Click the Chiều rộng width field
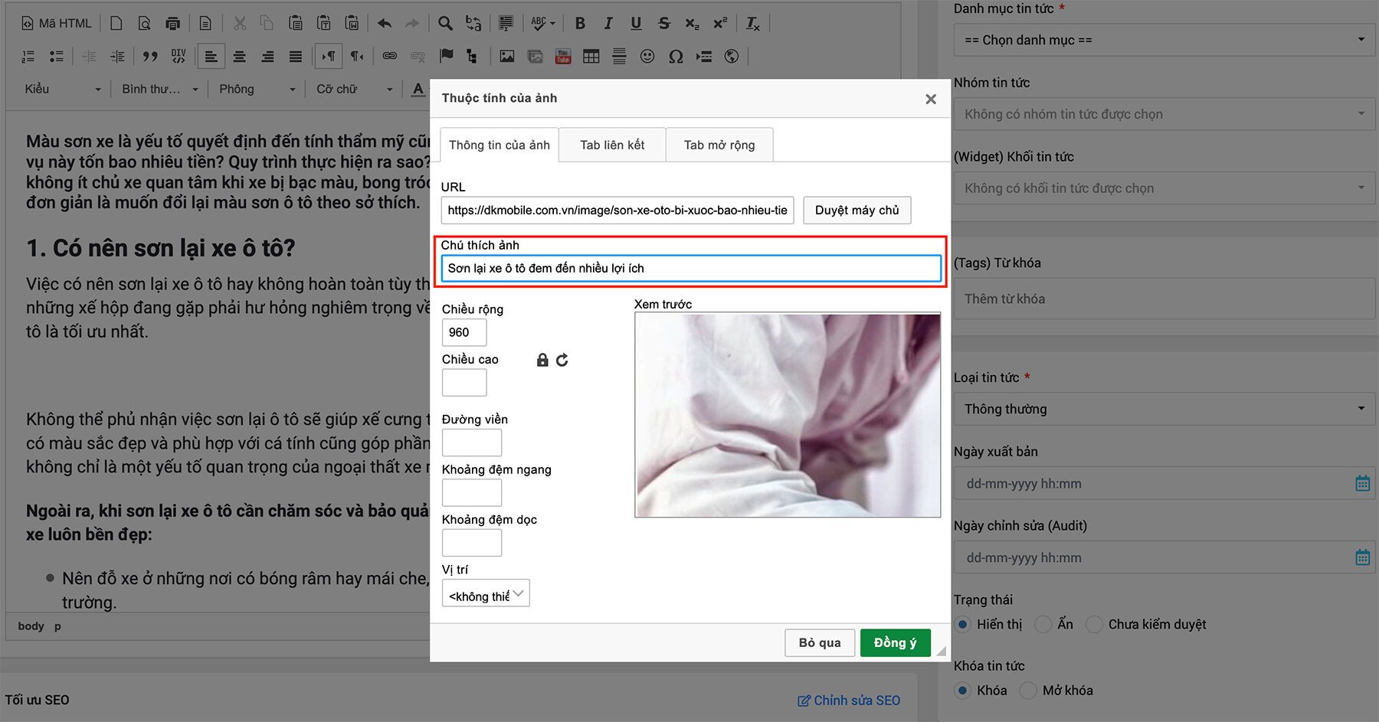 point(464,332)
